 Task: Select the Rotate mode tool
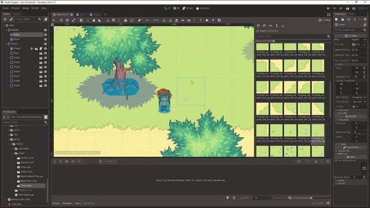tap(67, 20)
